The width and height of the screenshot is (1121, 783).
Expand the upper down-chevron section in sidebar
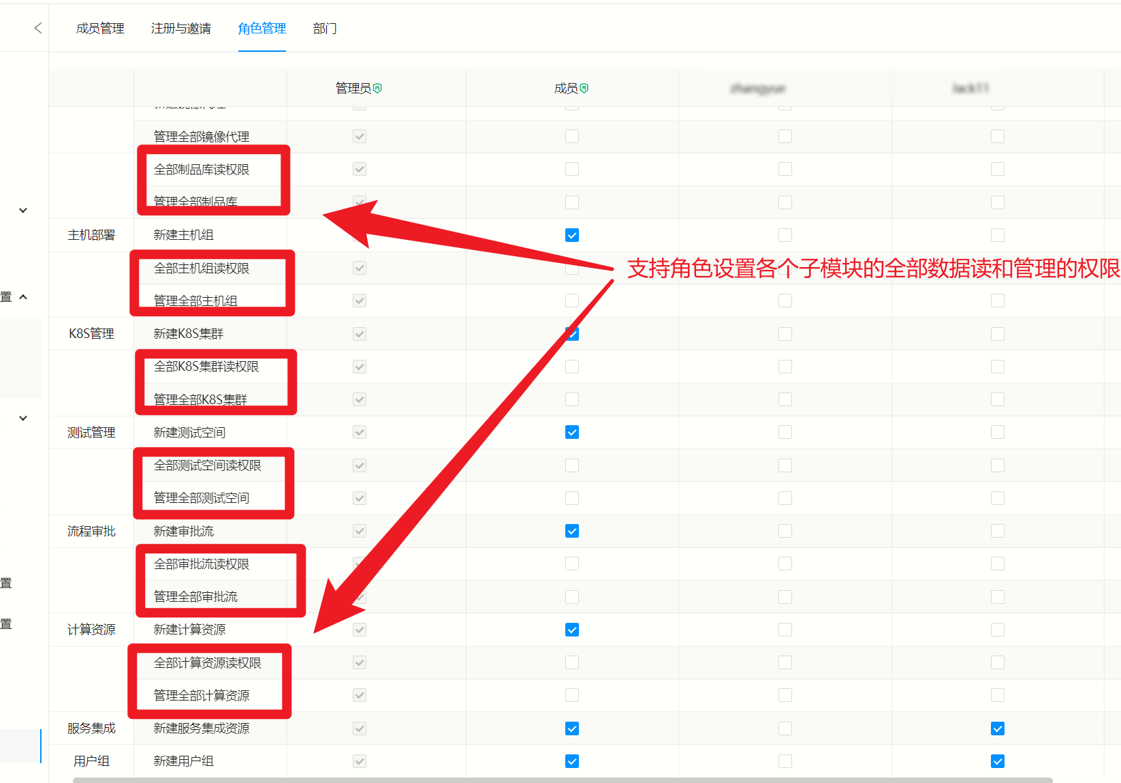(22, 210)
